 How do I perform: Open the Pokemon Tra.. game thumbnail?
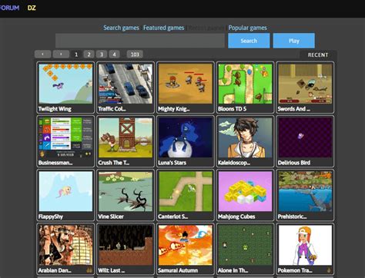(x=305, y=245)
